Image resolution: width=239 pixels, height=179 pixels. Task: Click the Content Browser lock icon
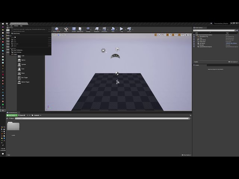click(190, 115)
